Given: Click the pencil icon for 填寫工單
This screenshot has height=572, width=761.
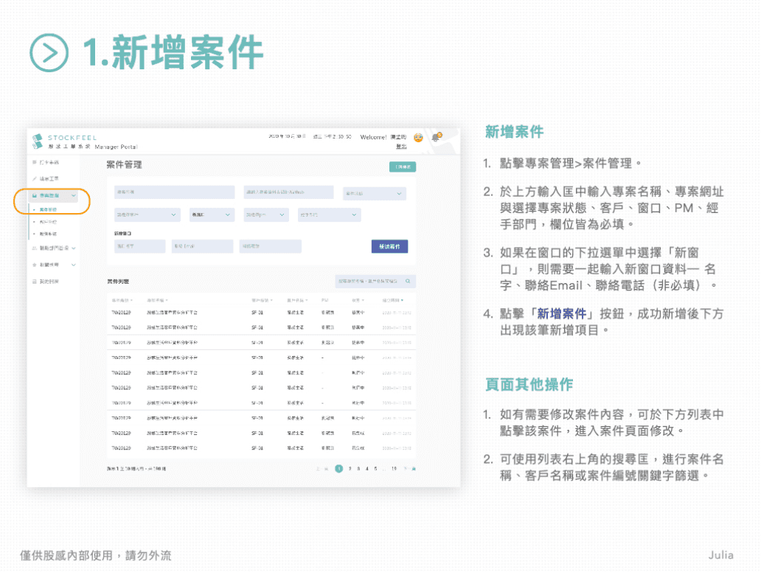Looking at the screenshot, I should (34, 178).
